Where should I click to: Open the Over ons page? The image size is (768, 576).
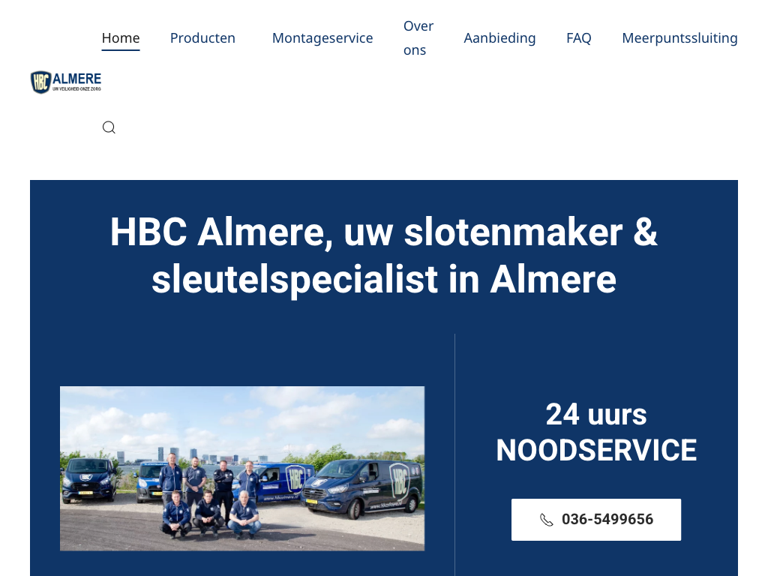coord(418,38)
